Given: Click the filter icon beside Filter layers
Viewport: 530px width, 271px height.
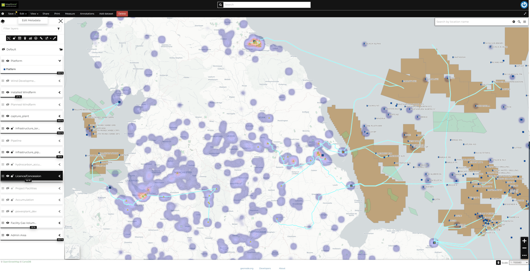Looking at the screenshot, I should pos(58,29).
